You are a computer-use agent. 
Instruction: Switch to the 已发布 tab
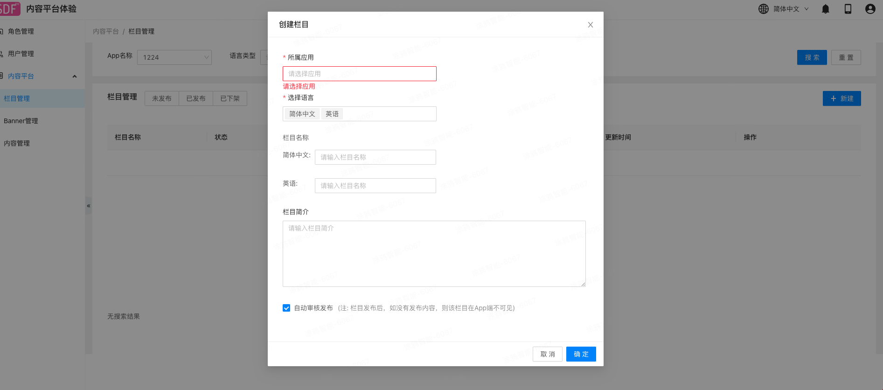tap(196, 98)
